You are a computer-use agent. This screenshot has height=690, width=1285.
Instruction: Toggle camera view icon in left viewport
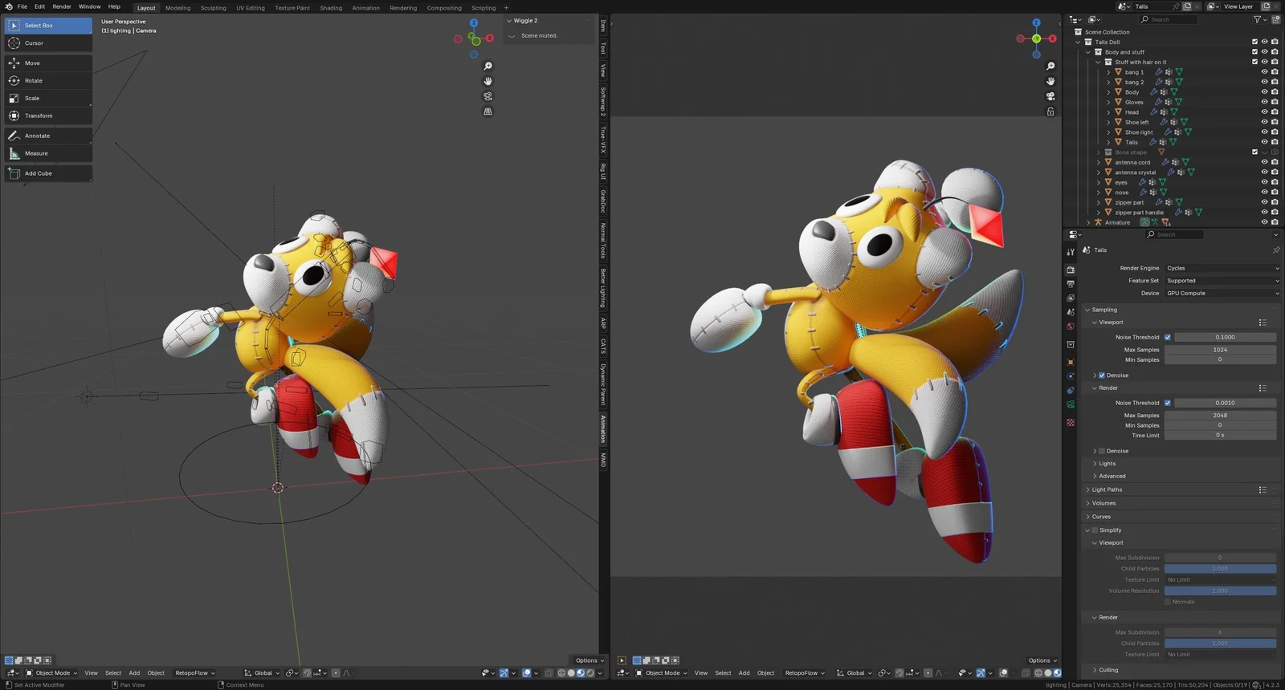(487, 96)
